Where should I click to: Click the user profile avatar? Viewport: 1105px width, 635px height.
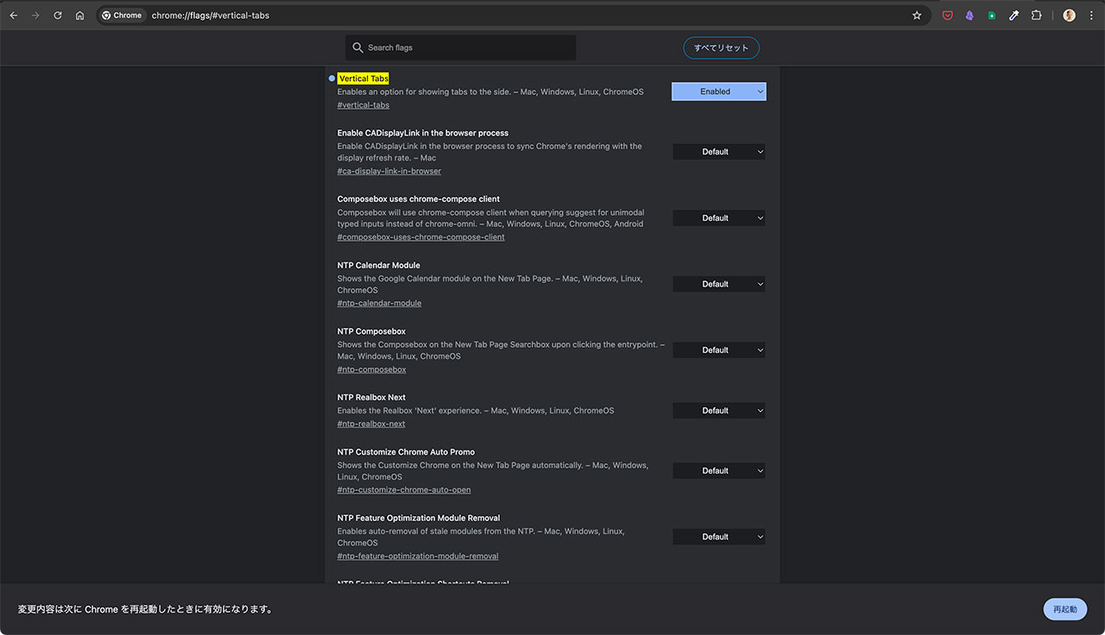1070,16
